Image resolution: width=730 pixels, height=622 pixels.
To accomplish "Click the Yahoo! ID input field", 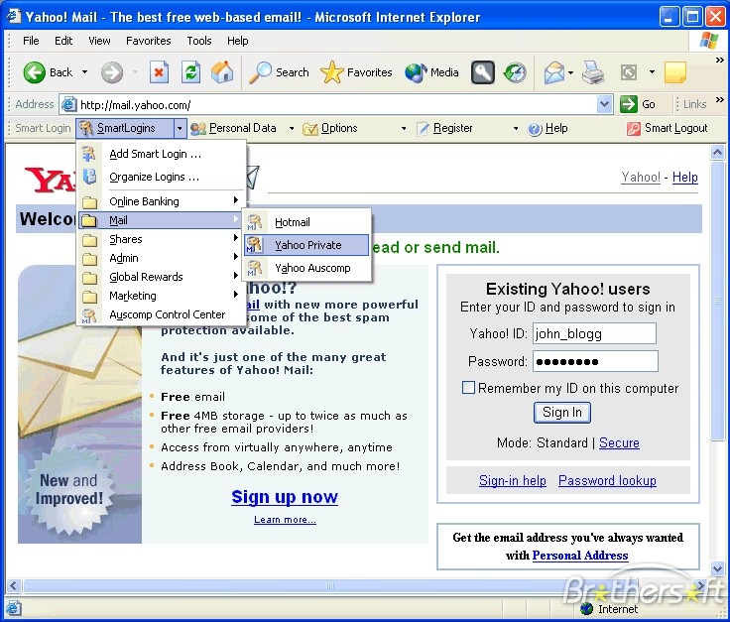I will (594, 333).
